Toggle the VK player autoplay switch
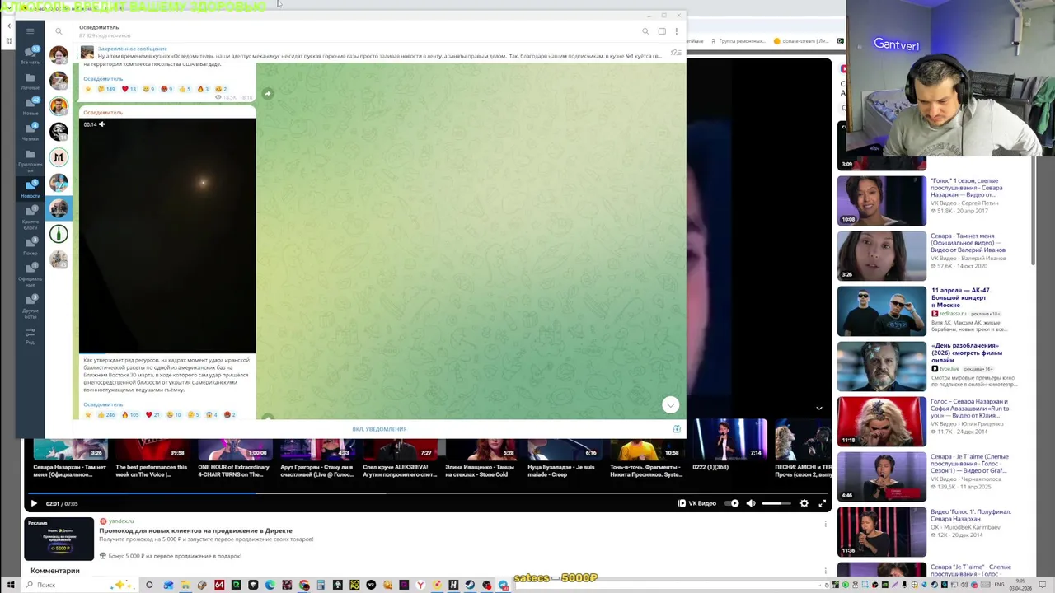Viewport: 1055px width, 593px height. click(x=732, y=503)
